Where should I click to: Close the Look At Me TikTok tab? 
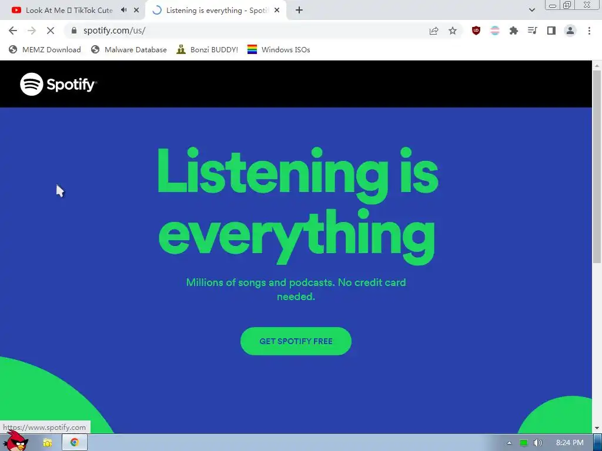[136, 11]
